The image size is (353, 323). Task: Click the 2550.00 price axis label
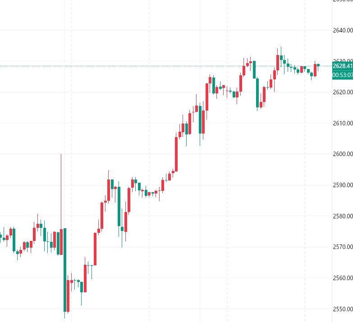(x=342, y=309)
